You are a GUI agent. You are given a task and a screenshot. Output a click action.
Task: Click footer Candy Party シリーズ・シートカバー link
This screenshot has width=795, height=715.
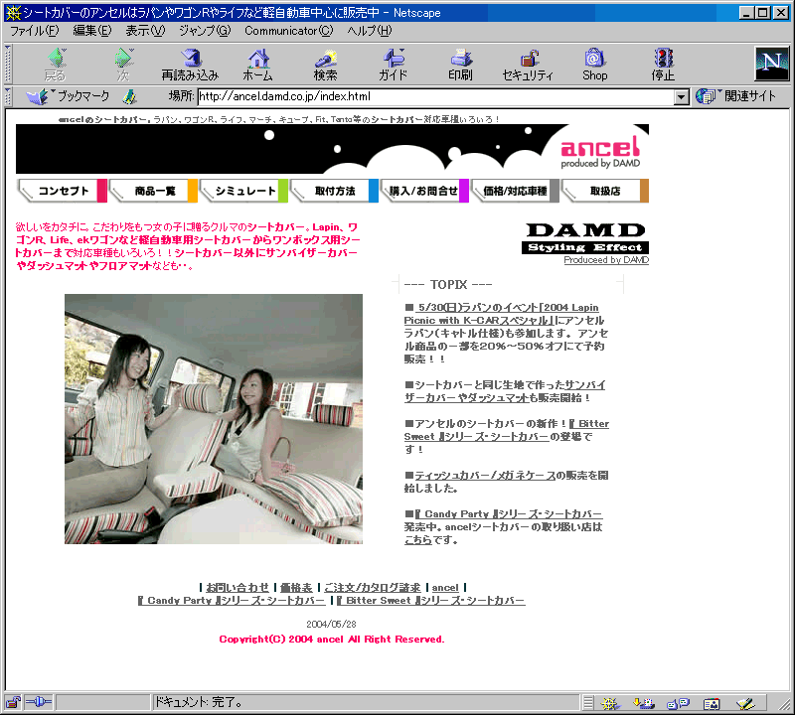pyautogui.click(x=232, y=601)
